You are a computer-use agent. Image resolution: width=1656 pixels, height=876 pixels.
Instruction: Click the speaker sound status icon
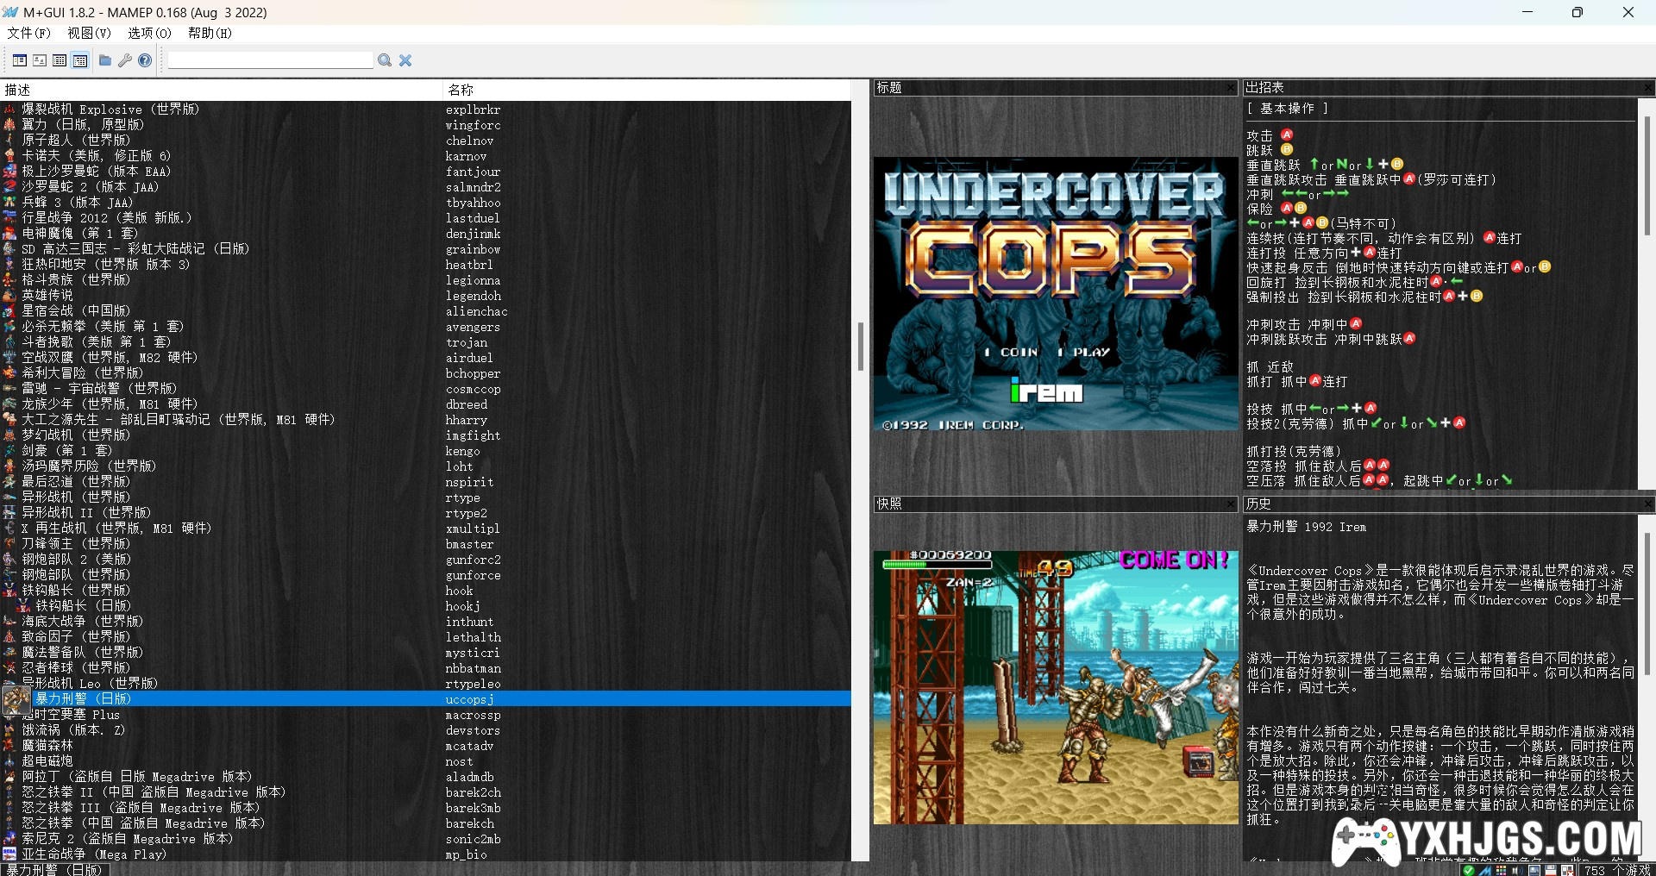click(1517, 870)
